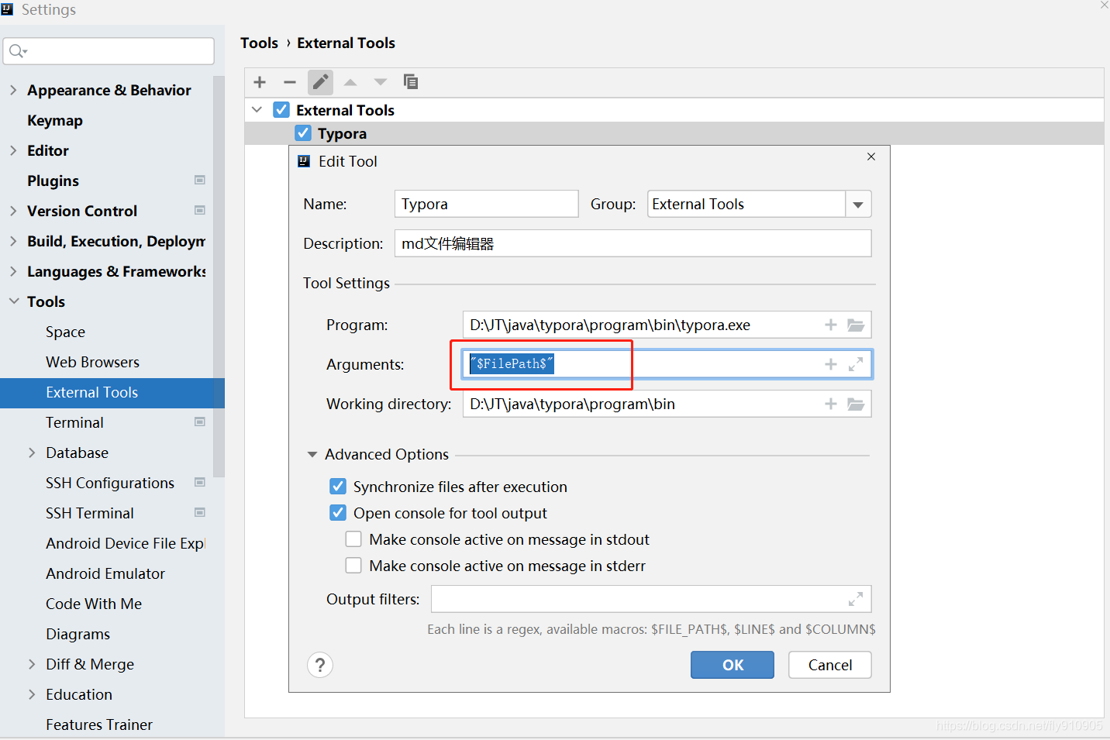Select Terminal in settings tree

[74, 422]
